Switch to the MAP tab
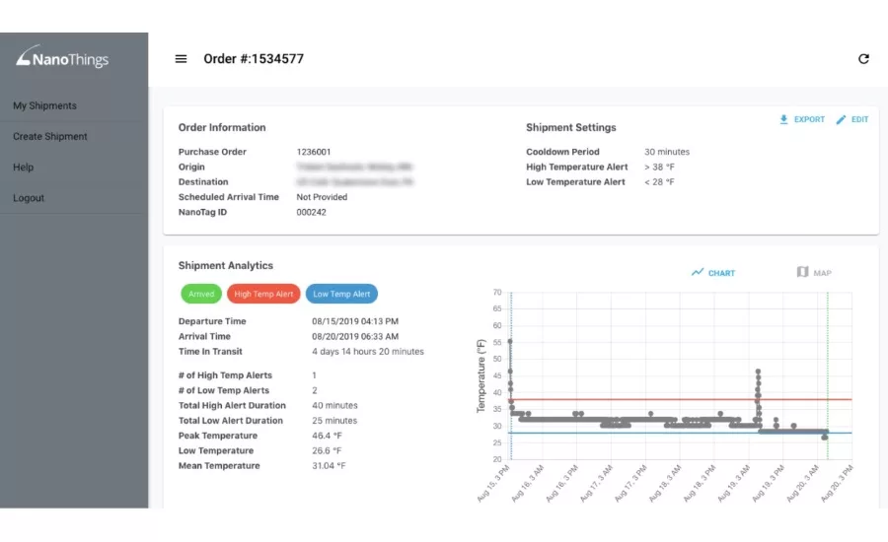 pyautogui.click(x=822, y=273)
